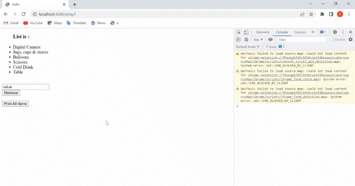Click the 'Digital Camera' list item
The image size is (355, 186).
click(x=27, y=47)
